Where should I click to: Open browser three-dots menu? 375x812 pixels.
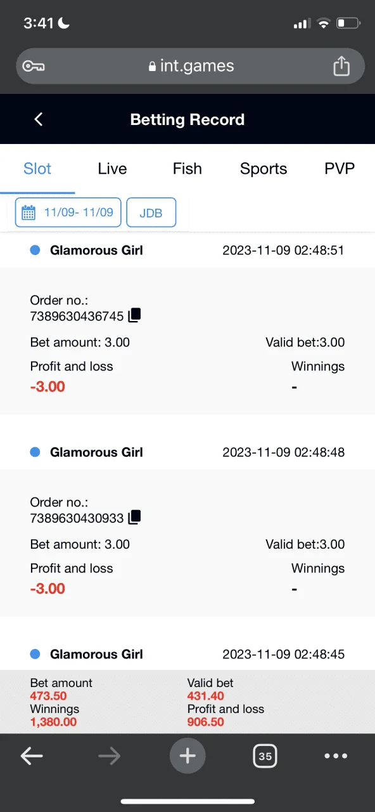(336, 756)
